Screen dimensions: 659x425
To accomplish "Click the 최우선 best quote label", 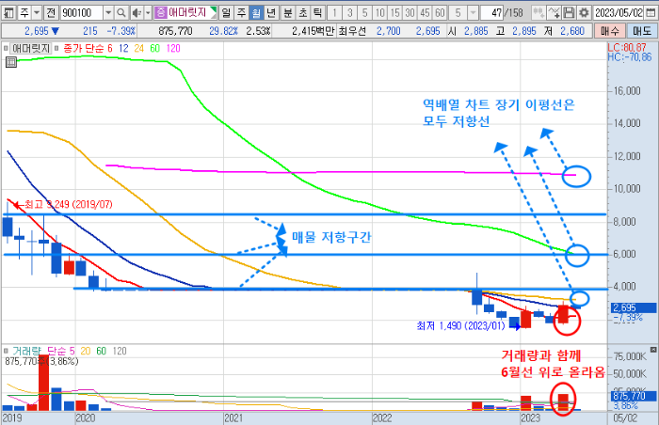I will click(352, 31).
